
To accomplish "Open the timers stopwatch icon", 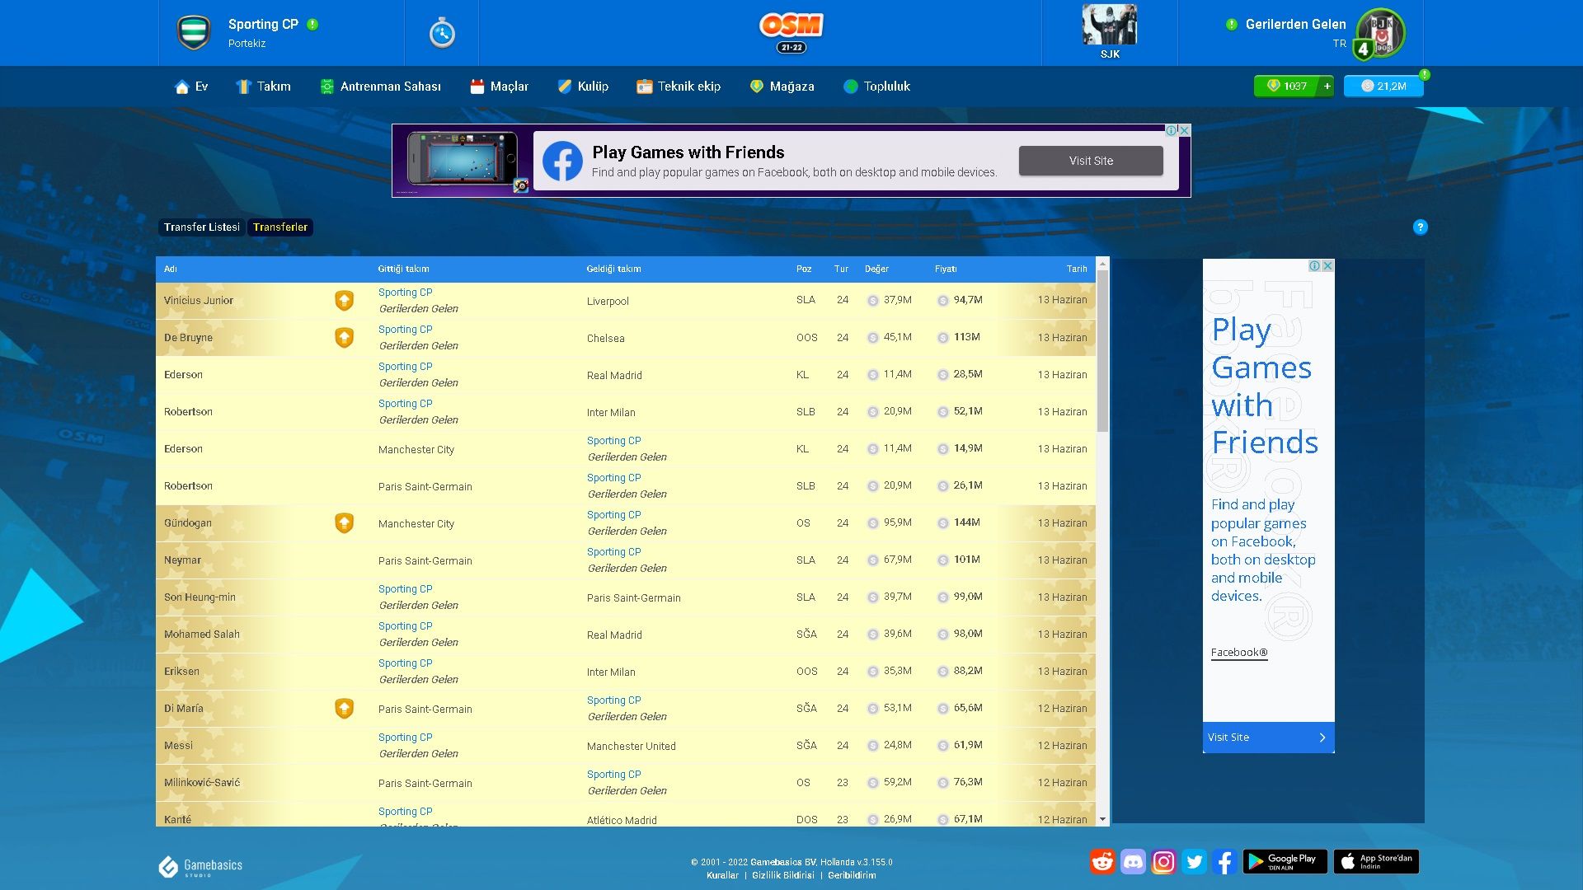I will tap(442, 33).
